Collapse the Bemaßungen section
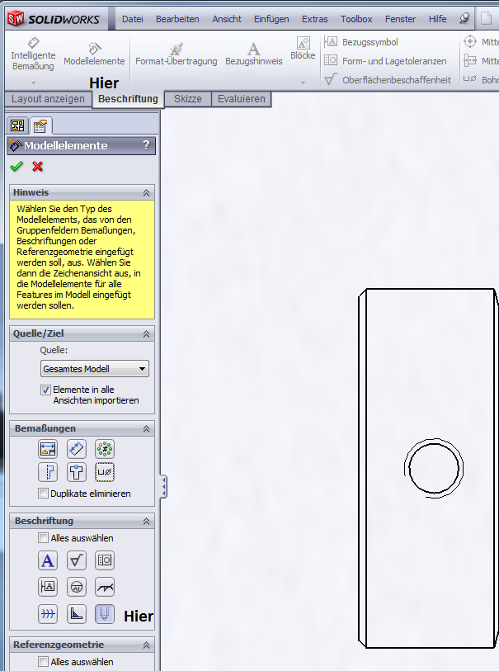499x671 pixels. coord(146,429)
